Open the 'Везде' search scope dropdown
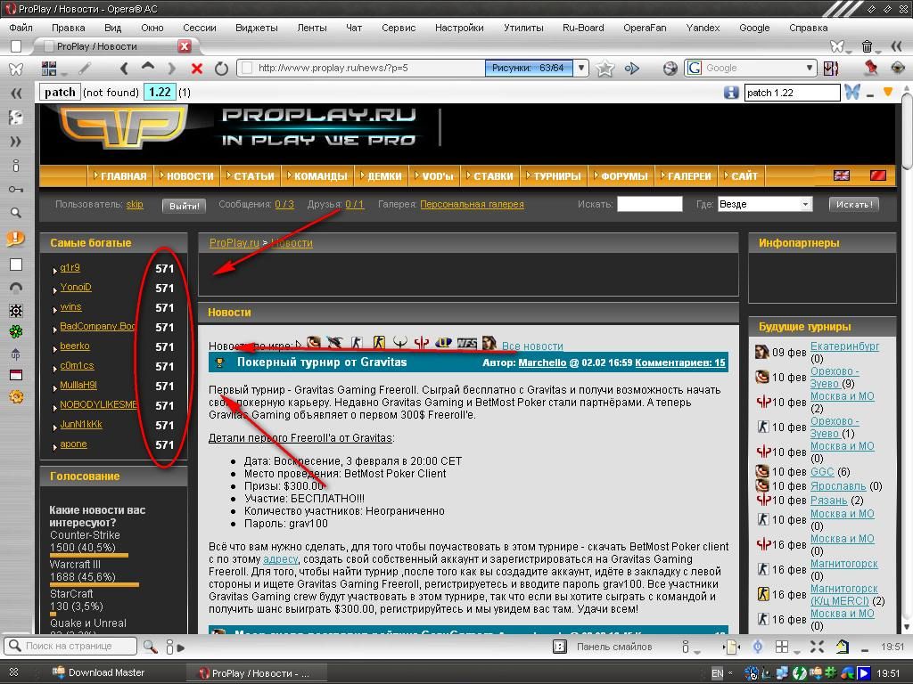 [x=805, y=204]
